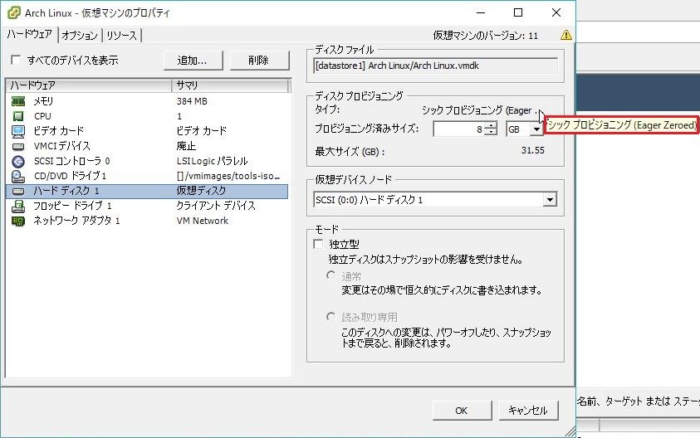700x438 pixels.
Task: Click the network adapter 1 icon
Action: pos(18,221)
